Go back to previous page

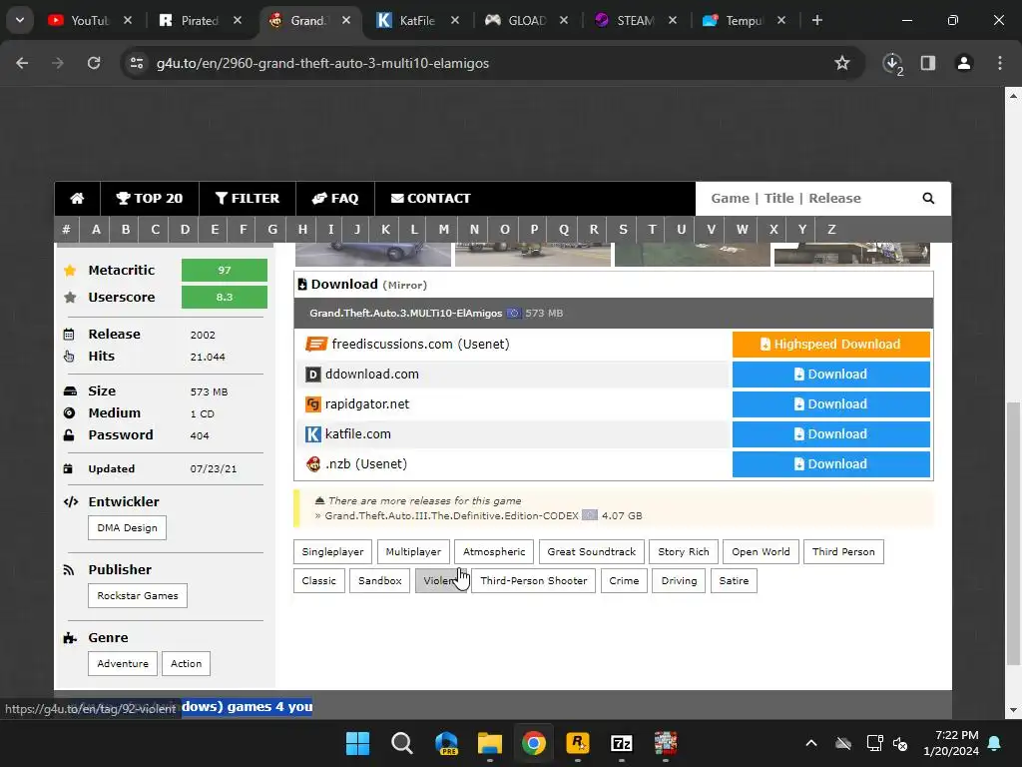(22, 63)
